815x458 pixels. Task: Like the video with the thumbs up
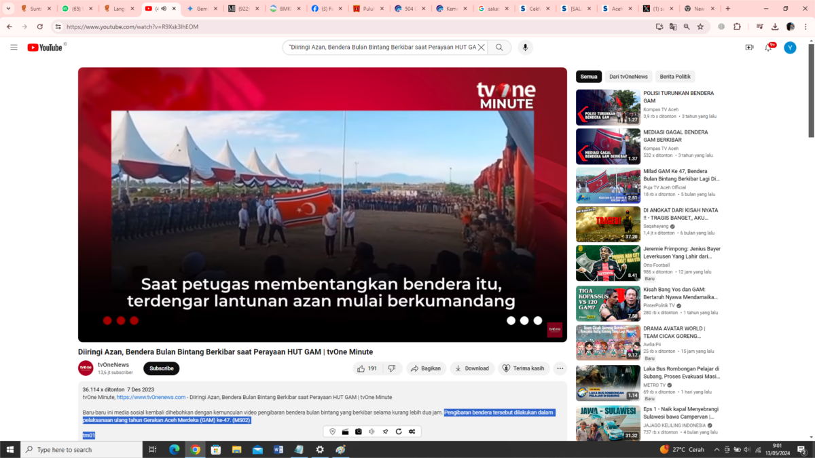tap(361, 368)
